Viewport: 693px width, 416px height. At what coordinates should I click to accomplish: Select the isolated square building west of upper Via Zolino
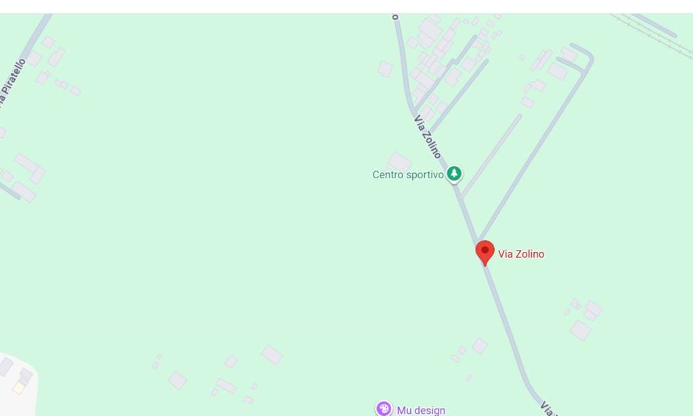click(x=385, y=69)
